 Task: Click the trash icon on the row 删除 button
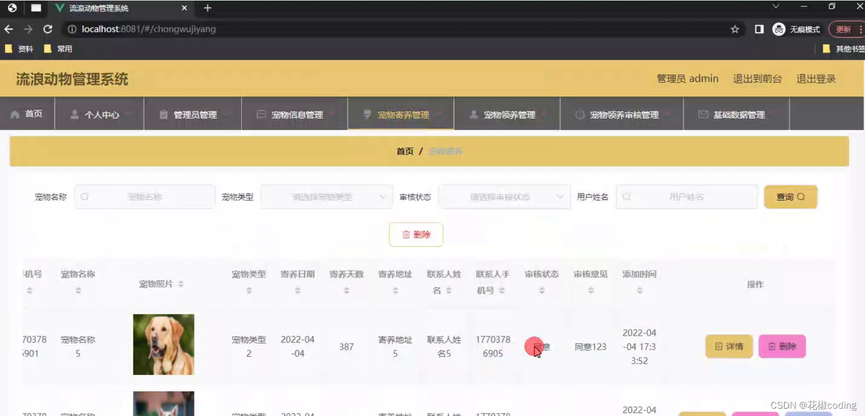click(772, 346)
